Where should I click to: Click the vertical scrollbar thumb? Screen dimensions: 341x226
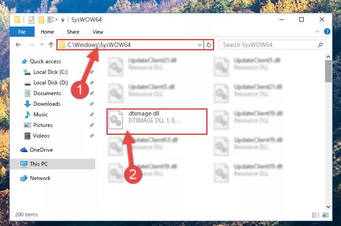point(328,71)
